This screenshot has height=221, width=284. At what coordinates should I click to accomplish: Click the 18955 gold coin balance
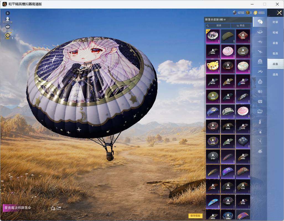pyautogui.click(x=259, y=13)
